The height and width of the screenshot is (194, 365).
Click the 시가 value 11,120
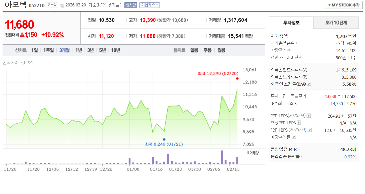(106, 36)
